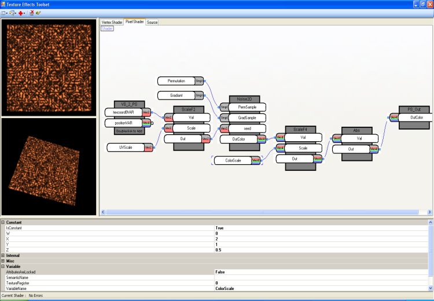The width and height of the screenshot is (434, 301).
Task: Switch to the Vertex Shader tab
Action: pos(112,22)
